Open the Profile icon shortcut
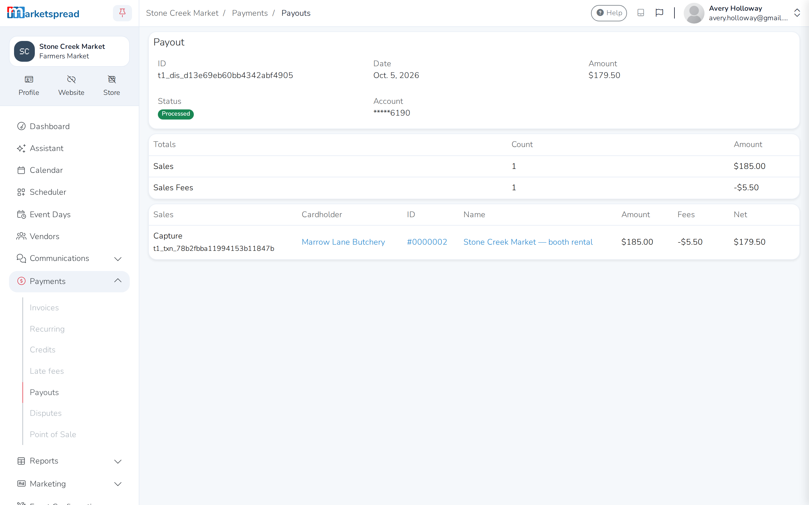This screenshot has height=505, width=809. pos(29,86)
